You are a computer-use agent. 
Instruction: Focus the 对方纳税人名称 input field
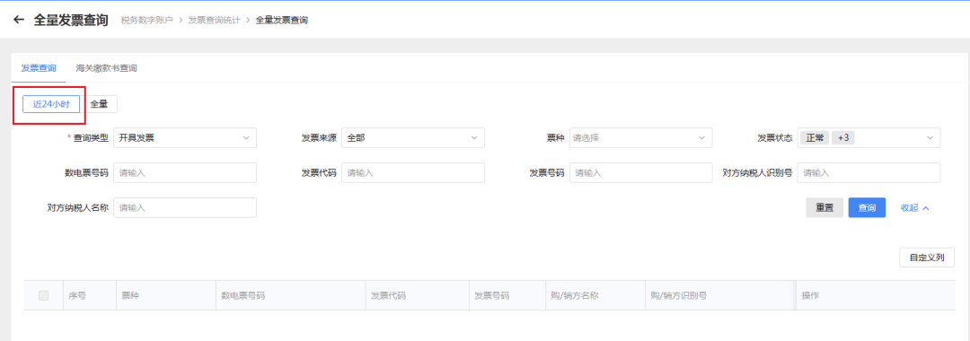pyautogui.click(x=185, y=207)
